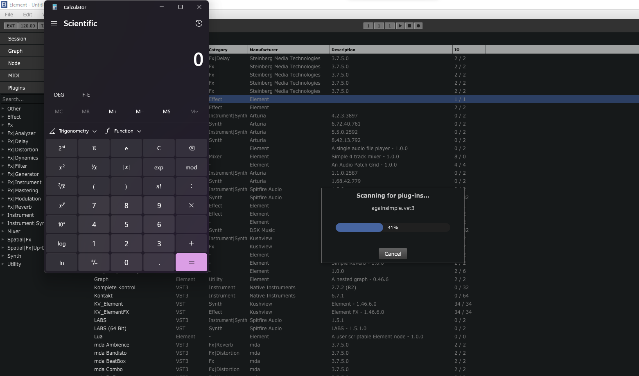639x376 pixels.
Task: Toggle F-E scientific notation mode
Action: pyautogui.click(x=86, y=95)
